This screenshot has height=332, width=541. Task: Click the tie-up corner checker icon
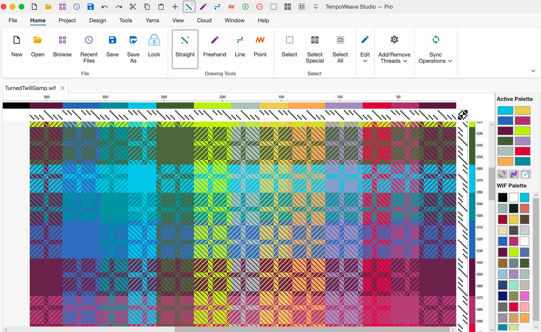(x=463, y=115)
